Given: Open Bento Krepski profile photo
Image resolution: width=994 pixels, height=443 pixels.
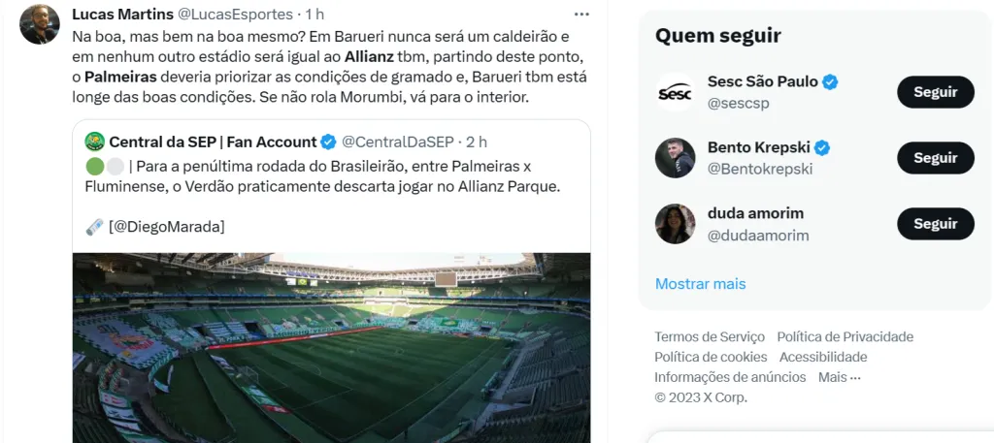Looking at the screenshot, I should pos(675,158).
